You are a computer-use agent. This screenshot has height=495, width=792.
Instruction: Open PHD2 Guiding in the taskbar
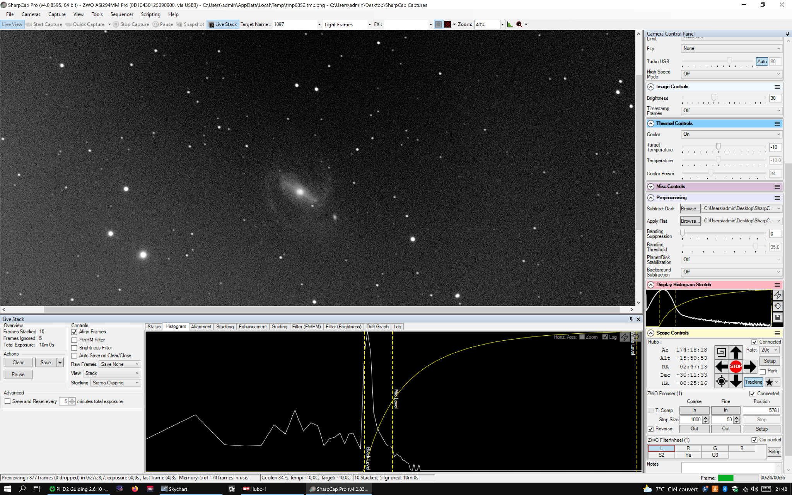(x=79, y=489)
